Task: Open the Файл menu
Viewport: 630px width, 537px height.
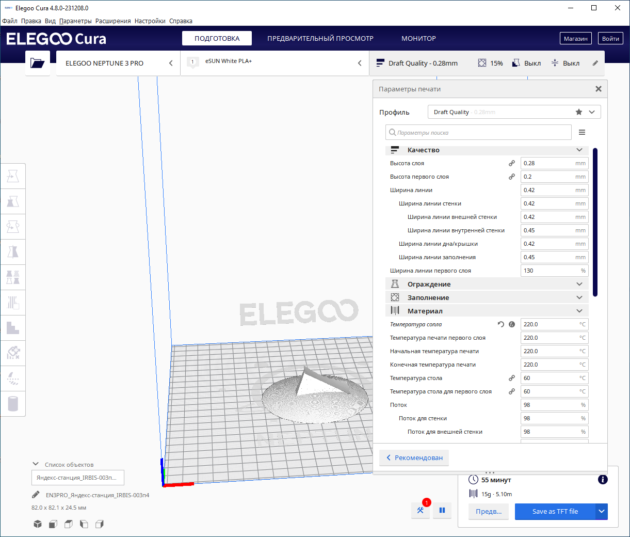Action: pos(10,21)
